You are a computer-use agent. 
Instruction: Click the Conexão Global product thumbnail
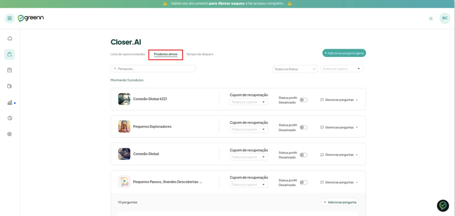click(x=124, y=154)
